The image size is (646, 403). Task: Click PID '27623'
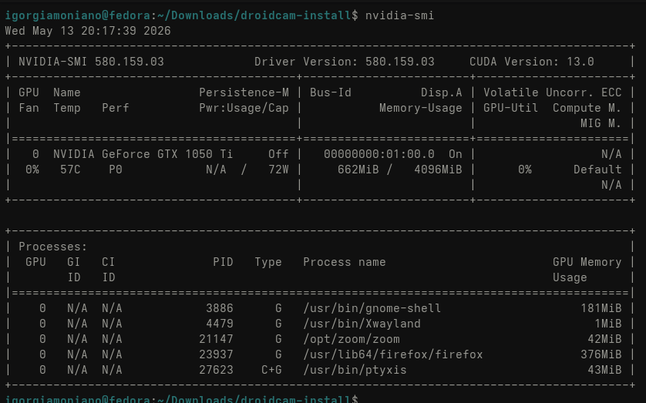(x=216, y=370)
